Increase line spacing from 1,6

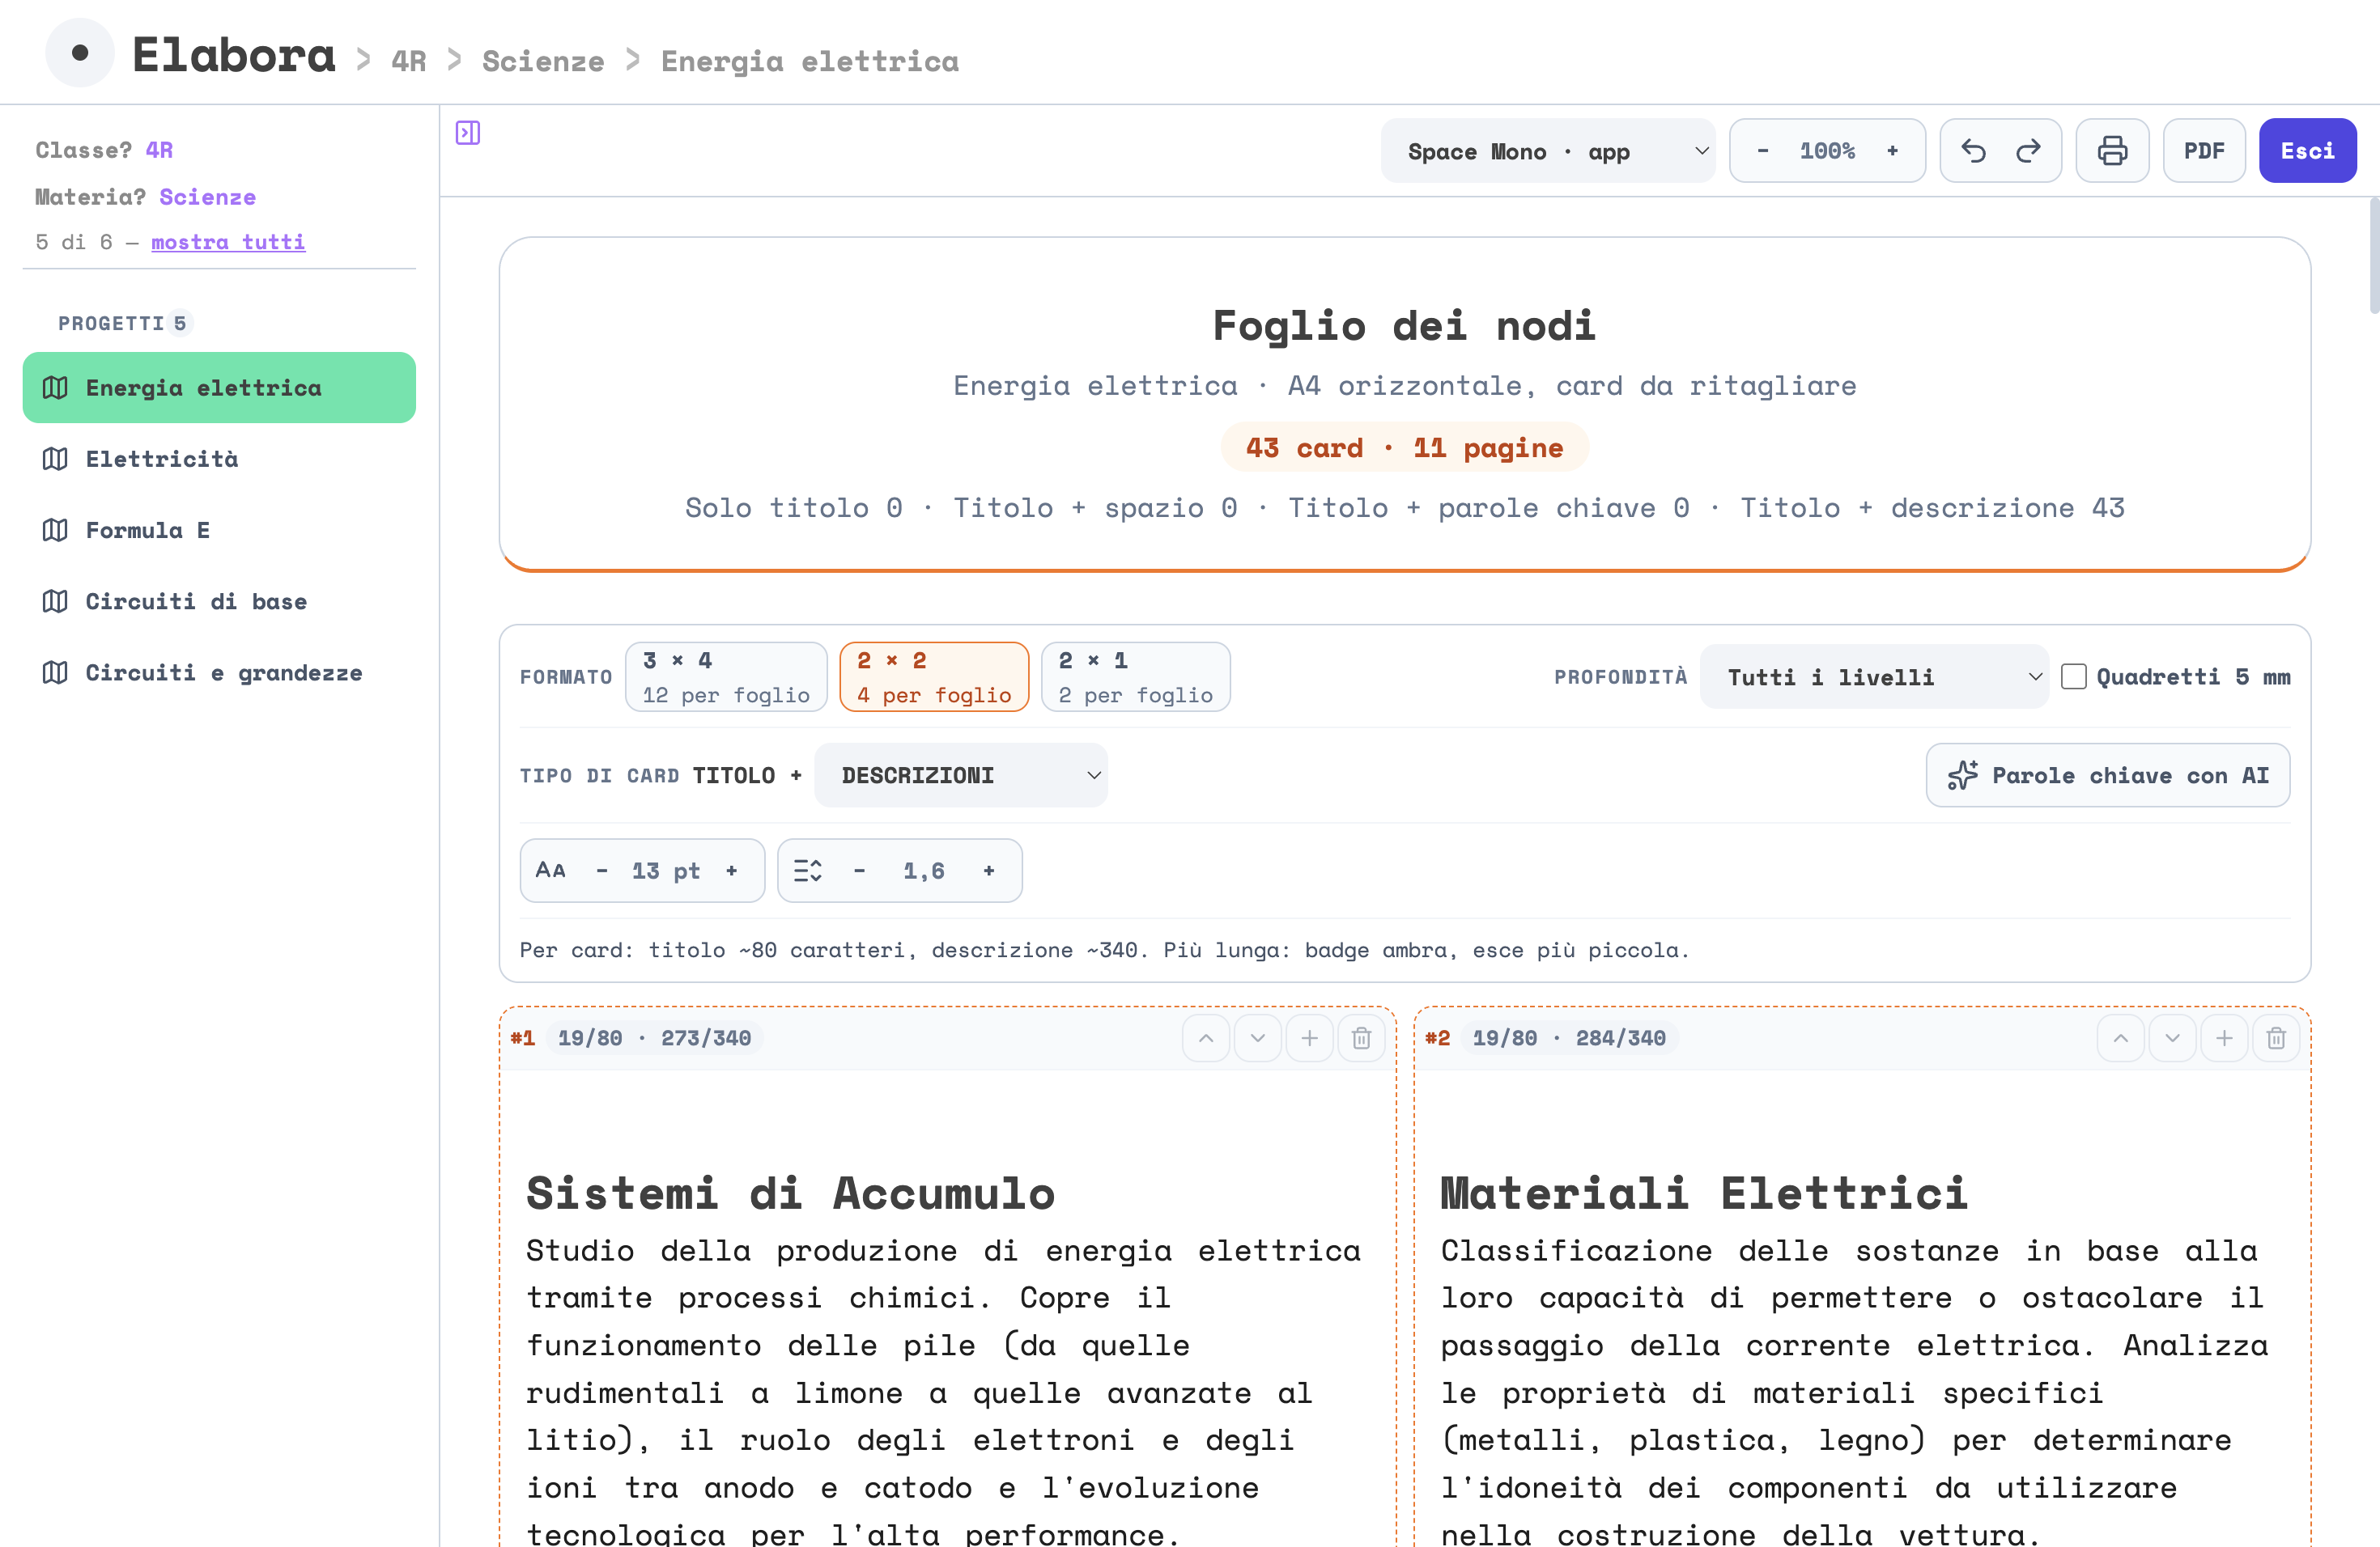tap(989, 871)
